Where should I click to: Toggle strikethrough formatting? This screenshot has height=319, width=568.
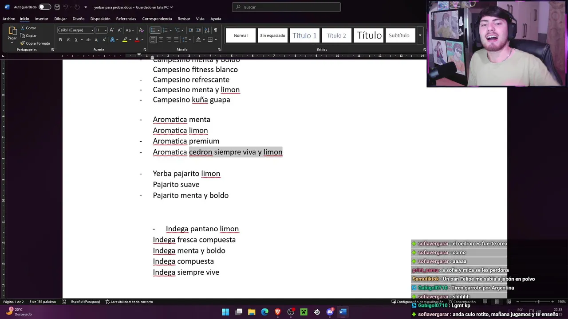coord(88,39)
